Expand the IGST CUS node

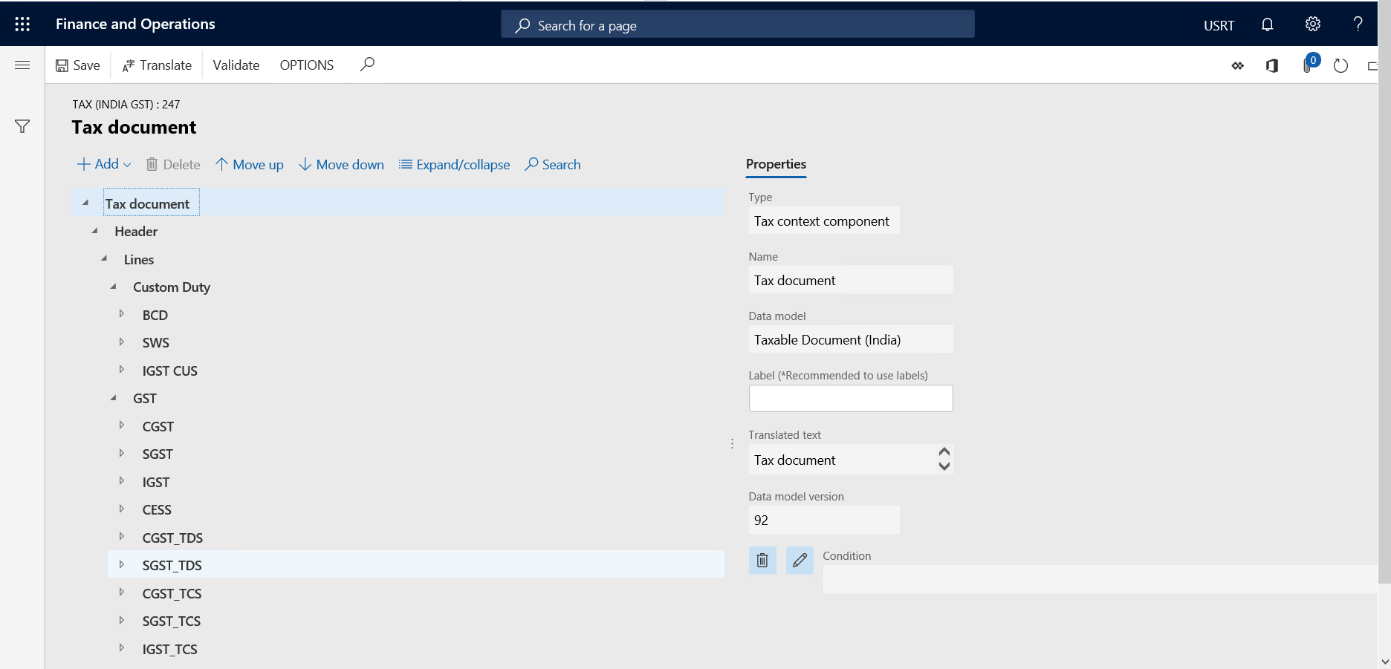click(x=122, y=370)
